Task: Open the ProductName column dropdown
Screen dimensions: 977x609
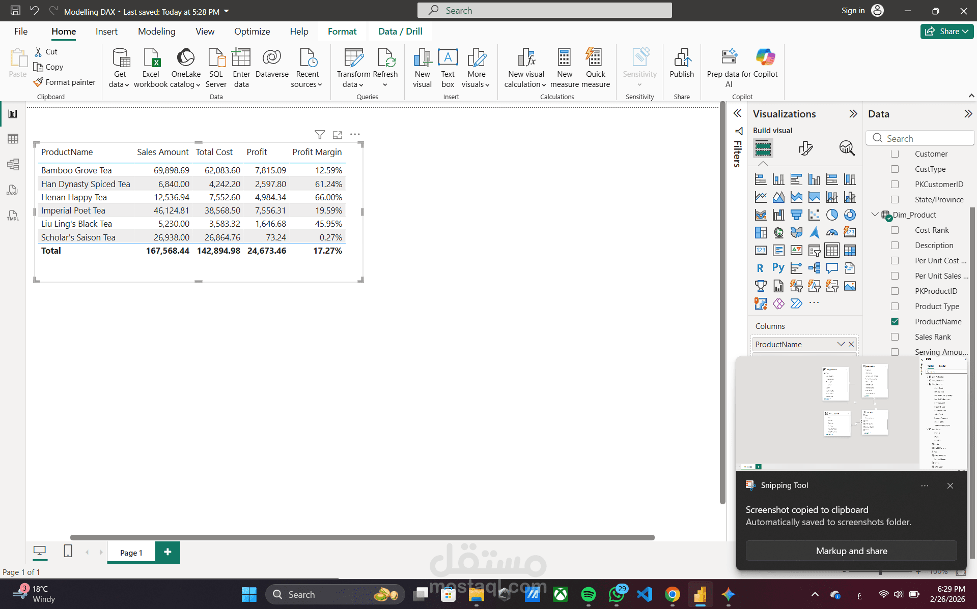Action: click(840, 344)
